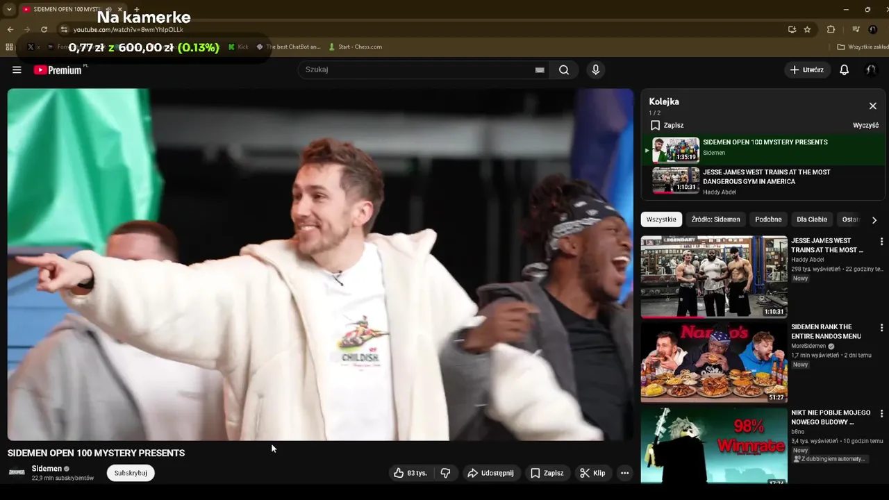Mute tab via speaker icon
Image resolution: width=889 pixels, height=500 pixels.
(108, 9)
